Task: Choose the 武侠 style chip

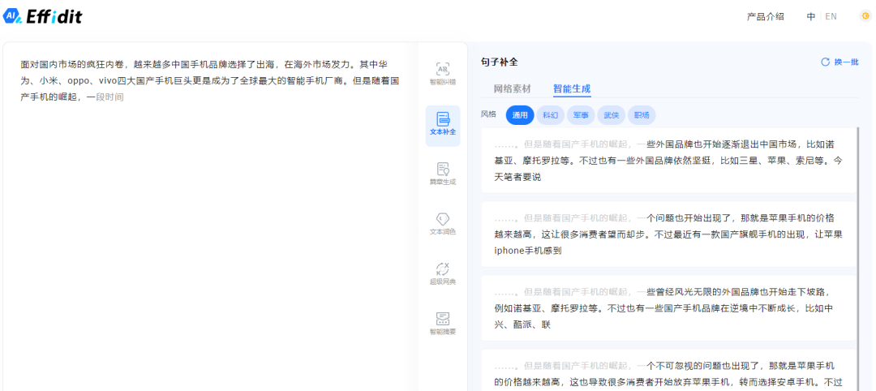Action: [x=611, y=115]
